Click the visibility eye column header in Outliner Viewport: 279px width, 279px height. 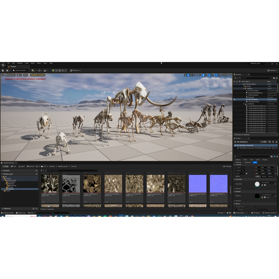[234, 81]
